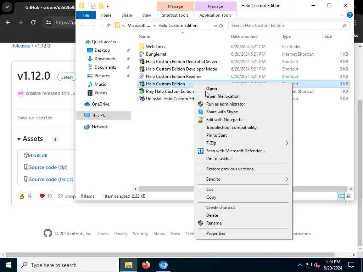Click the Explorer title bar properties checkmark icon
This screenshot has height=272, width=363.
[93, 6]
